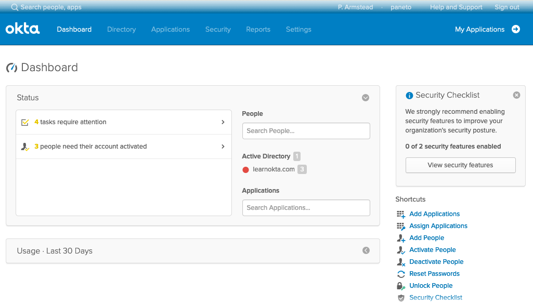Click the search magnifier icon
The image size is (533, 307).
[x=15, y=7]
